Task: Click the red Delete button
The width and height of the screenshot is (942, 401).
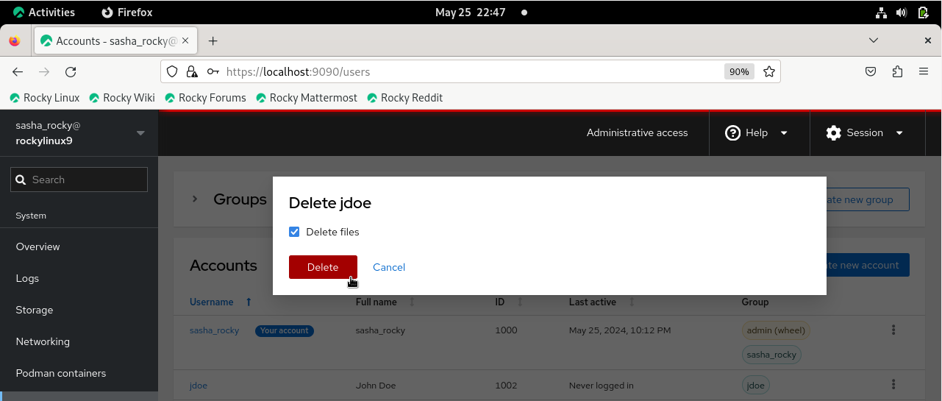Action: [x=323, y=267]
